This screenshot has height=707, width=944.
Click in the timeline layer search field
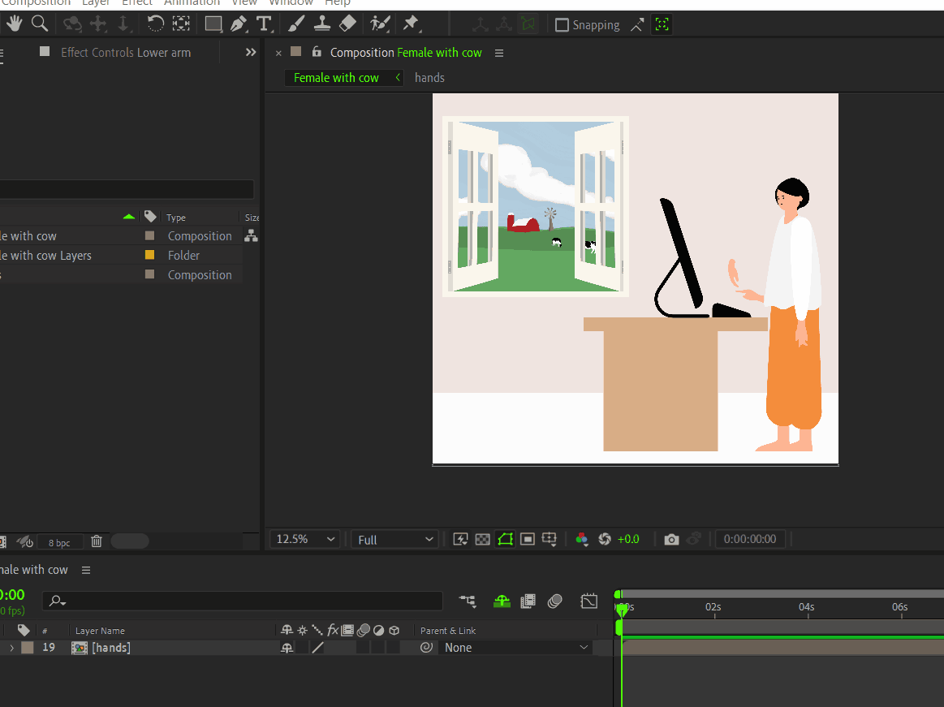tap(243, 601)
